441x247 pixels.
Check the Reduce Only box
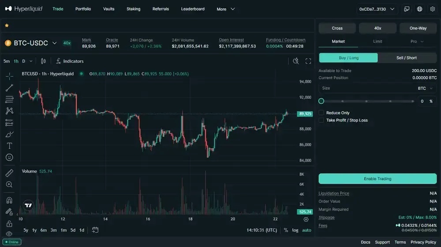[321, 113]
